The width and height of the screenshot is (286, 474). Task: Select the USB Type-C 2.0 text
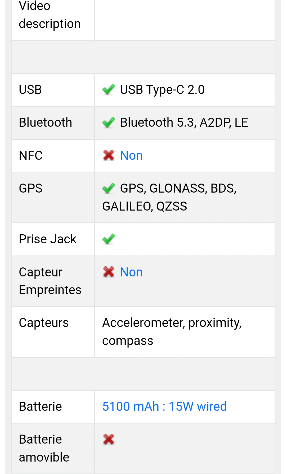(162, 90)
